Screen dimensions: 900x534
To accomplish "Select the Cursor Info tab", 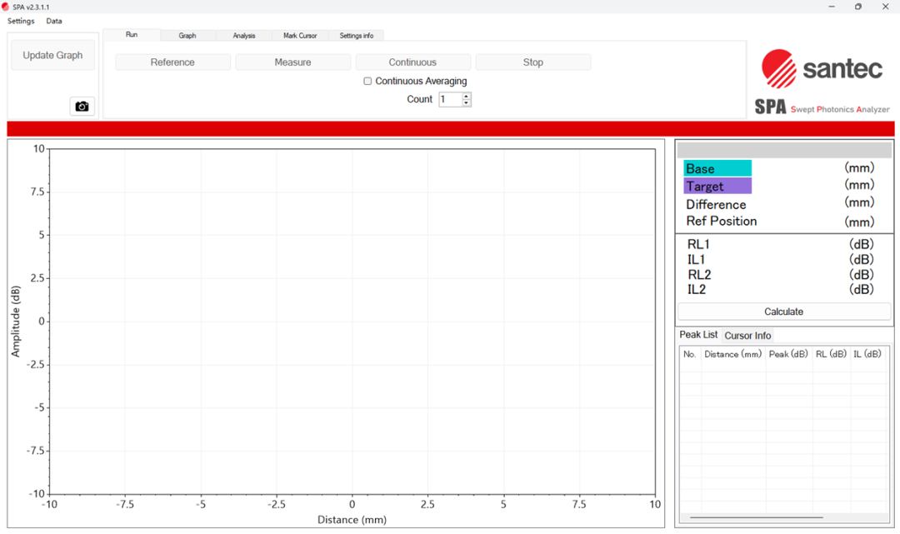I will click(747, 336).
